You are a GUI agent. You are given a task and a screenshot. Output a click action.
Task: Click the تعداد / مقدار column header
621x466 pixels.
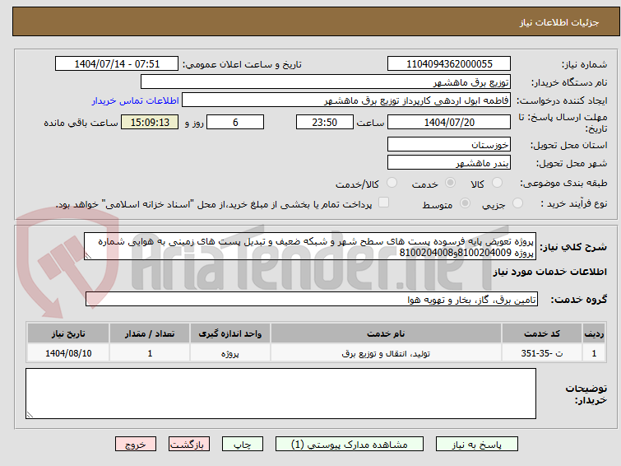tap(150, 333)
